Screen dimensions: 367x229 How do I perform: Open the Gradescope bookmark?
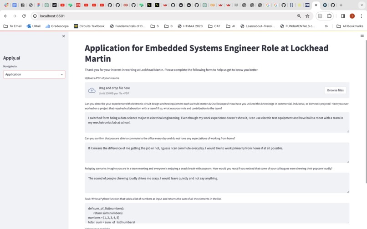point(57,26)
